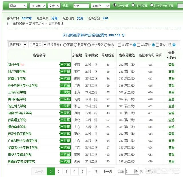
Task: Add 湖南商学院北津学院 to favorites
Action: click(65, 161)
